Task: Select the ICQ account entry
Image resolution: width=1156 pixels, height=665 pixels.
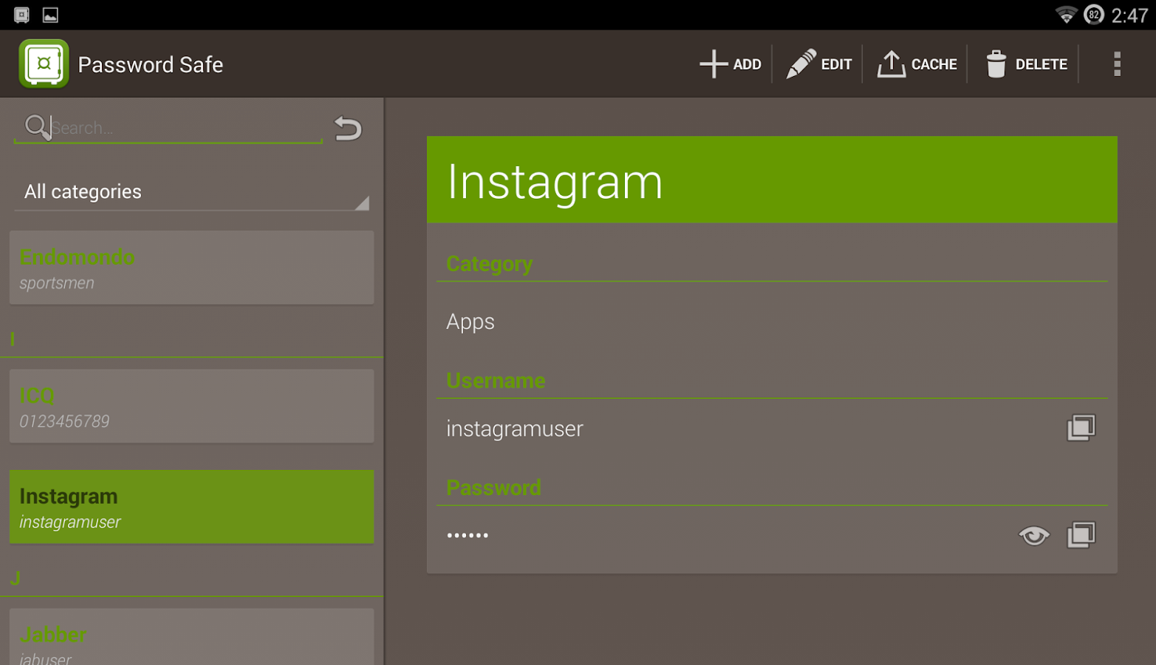Action: 191,406
